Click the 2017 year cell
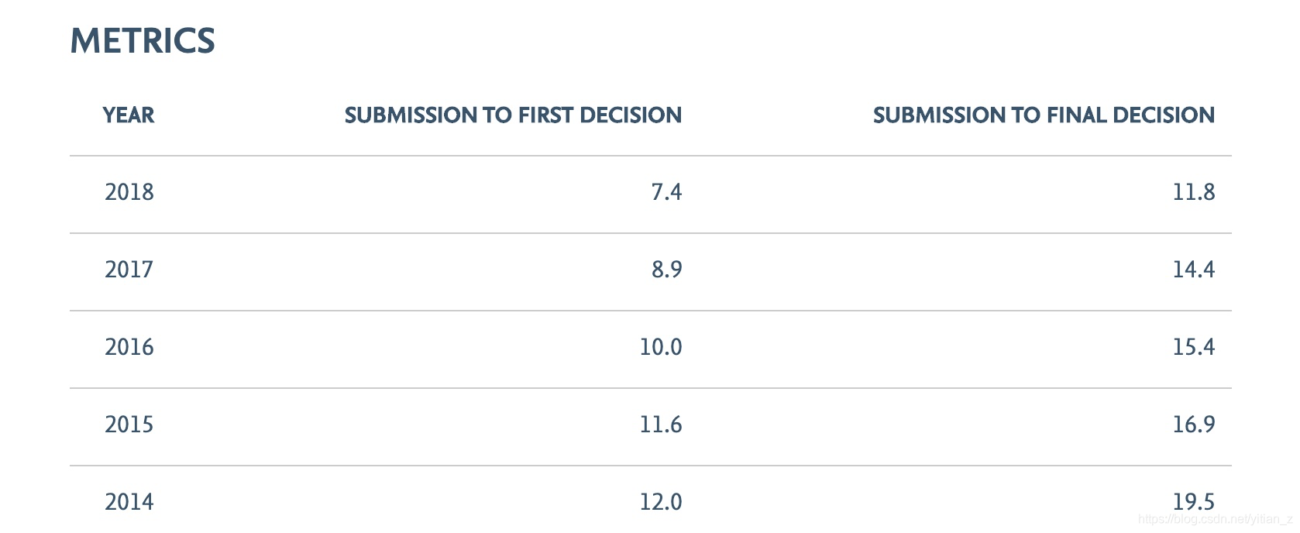 [129, 270]
